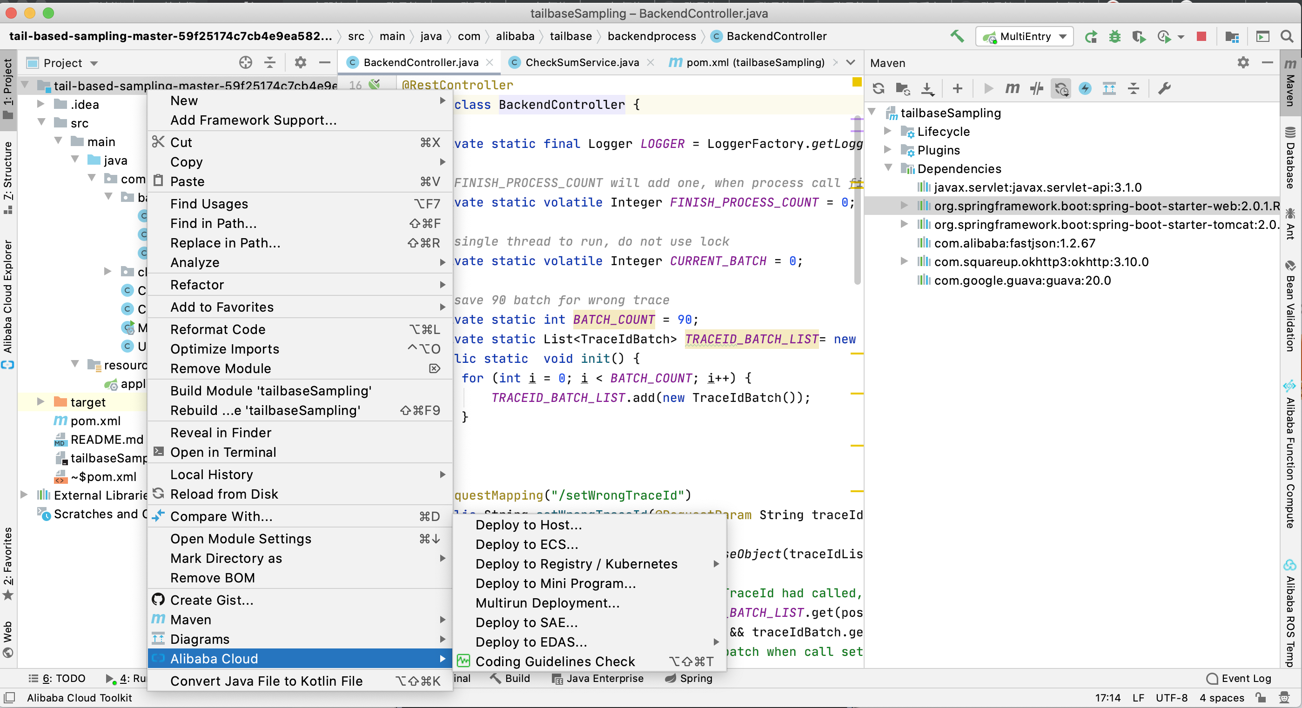Screen dimensions: 1302x708
Task: Show Maven dependencies diagram icon
Action: pos(1109,88)
